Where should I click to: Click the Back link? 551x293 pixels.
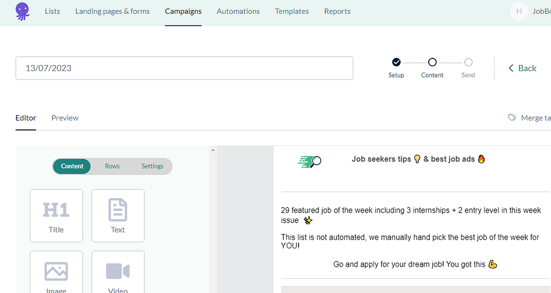522,68
